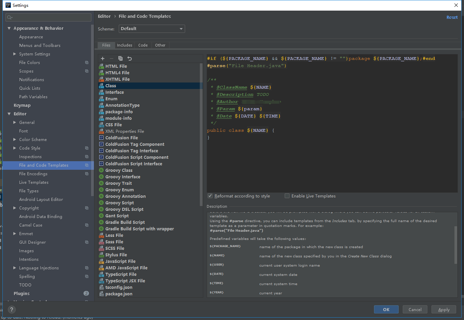Image resolution: width=464 pixels, height=320 pixels.
Task: Expand the General node
Action: (15, 123)
